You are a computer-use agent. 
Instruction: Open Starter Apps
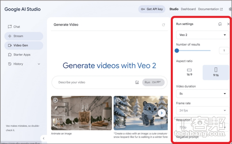click(x=24, y=55)
